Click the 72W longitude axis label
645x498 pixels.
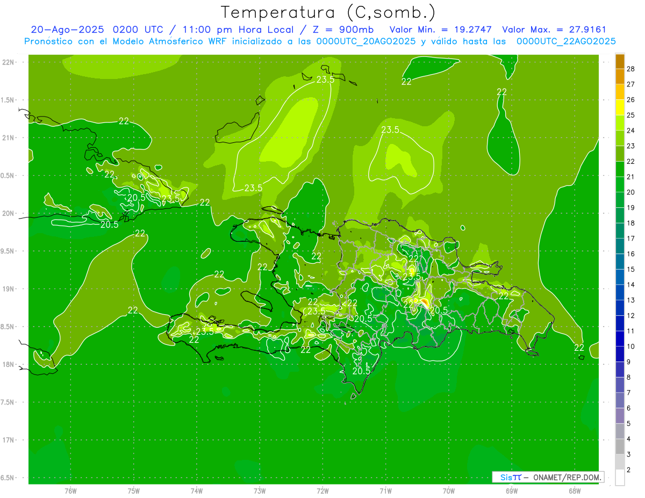[x=322, y=490]
